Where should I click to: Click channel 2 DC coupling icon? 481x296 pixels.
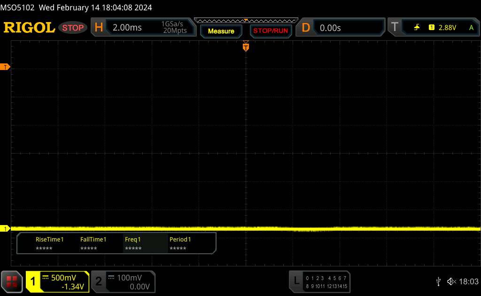(111, 278)
